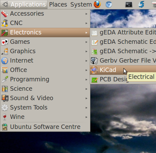Image resolution: width=156 pixels, height=153 pixels.
Task: Select the Graphics category
Action: coord(45,51)
